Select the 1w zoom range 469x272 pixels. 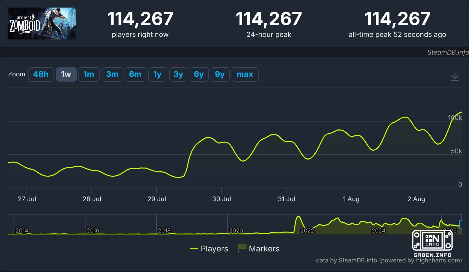tap(66, 74)
